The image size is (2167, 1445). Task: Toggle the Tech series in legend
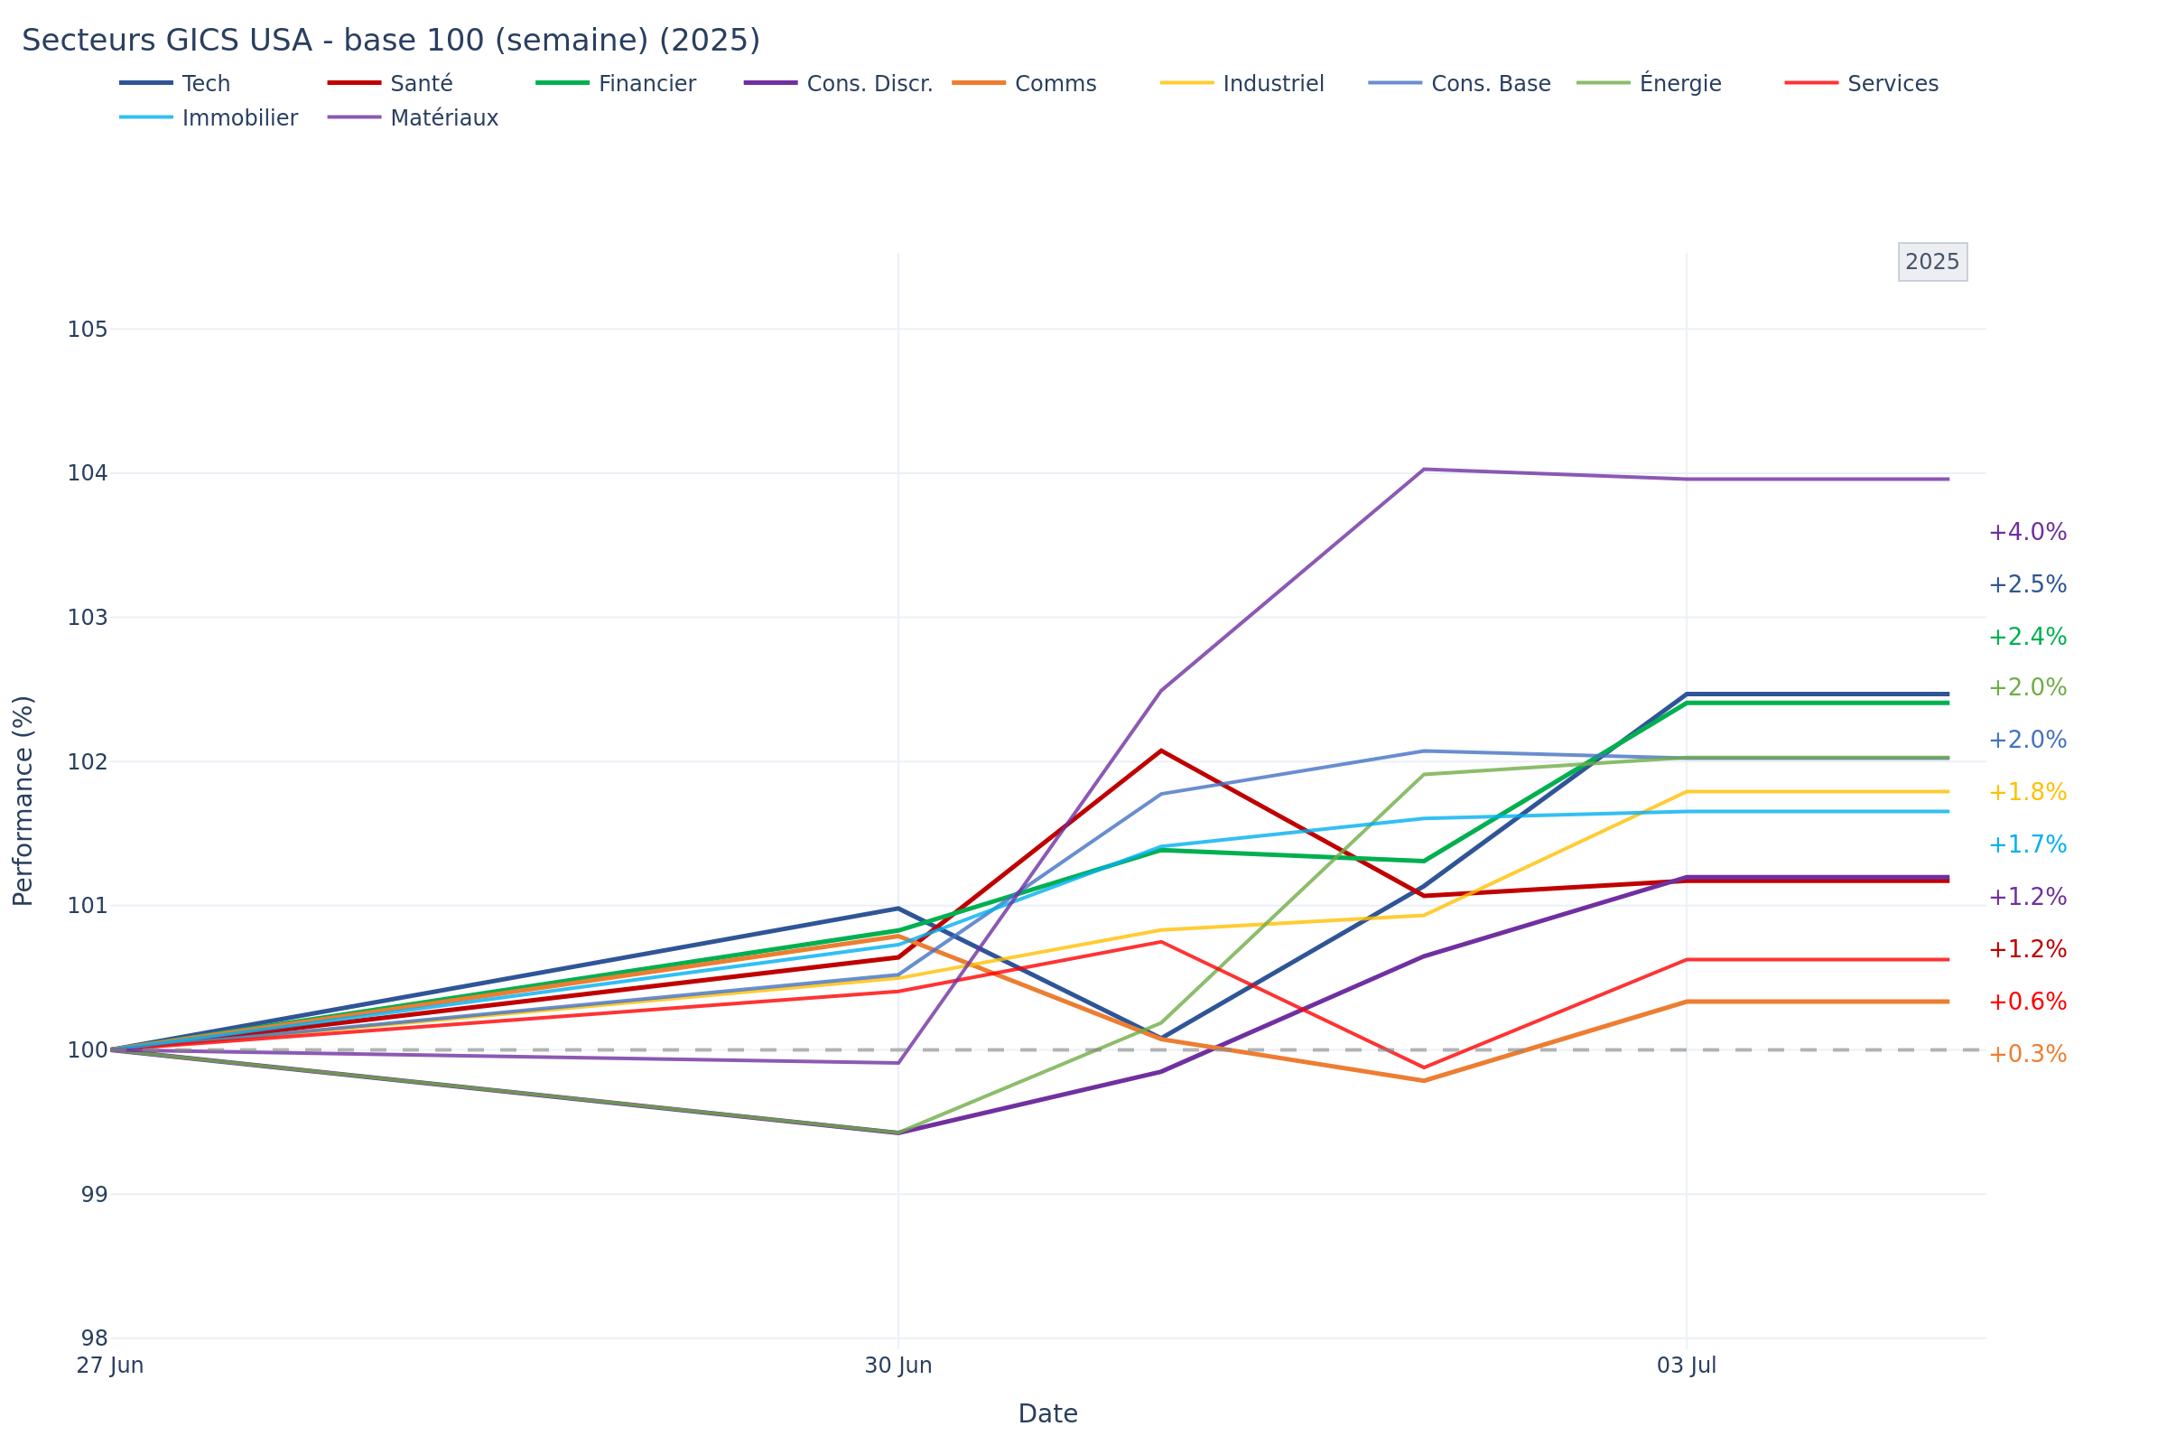point(206,84)
